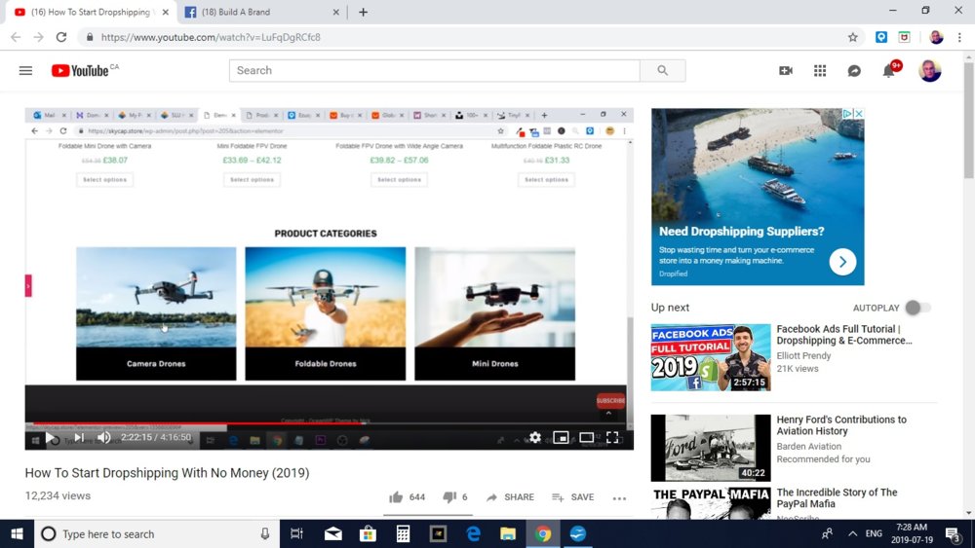Click into the YouTube search field
Image resolution: width=975 pixels, height=548 pixels.
pyautogui.click(x=434, y=71)
